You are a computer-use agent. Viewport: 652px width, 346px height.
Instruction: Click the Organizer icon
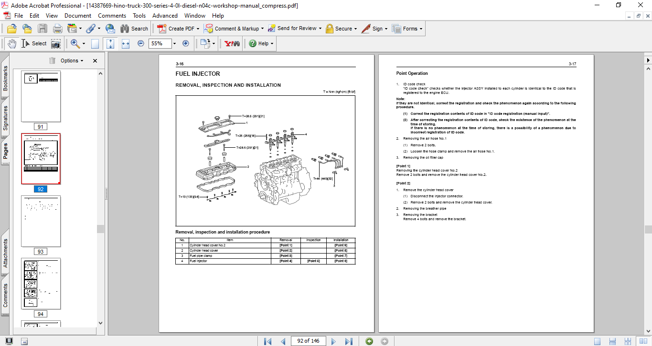[72, 29]
